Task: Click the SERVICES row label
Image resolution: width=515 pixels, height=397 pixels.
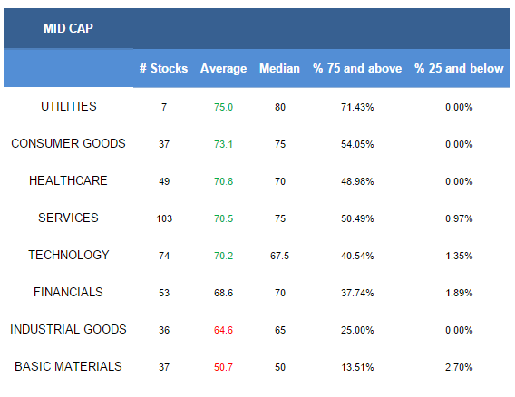Action: click(x=68, y=218)
